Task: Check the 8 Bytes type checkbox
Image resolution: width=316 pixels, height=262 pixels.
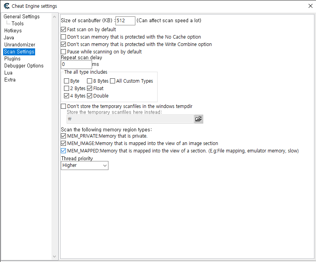Action: 89,81
